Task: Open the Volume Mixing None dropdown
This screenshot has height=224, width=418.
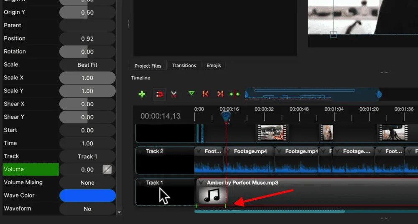Action: point(87,183)
